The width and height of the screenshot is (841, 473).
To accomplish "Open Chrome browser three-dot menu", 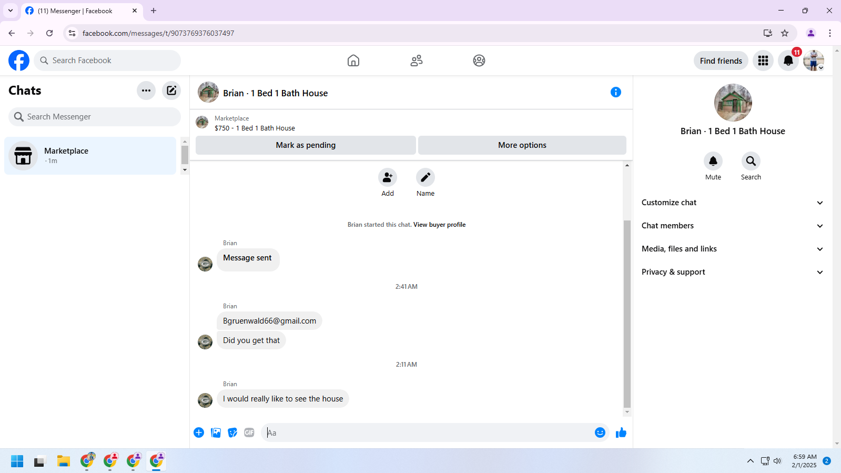I will (x=830, y=33).
